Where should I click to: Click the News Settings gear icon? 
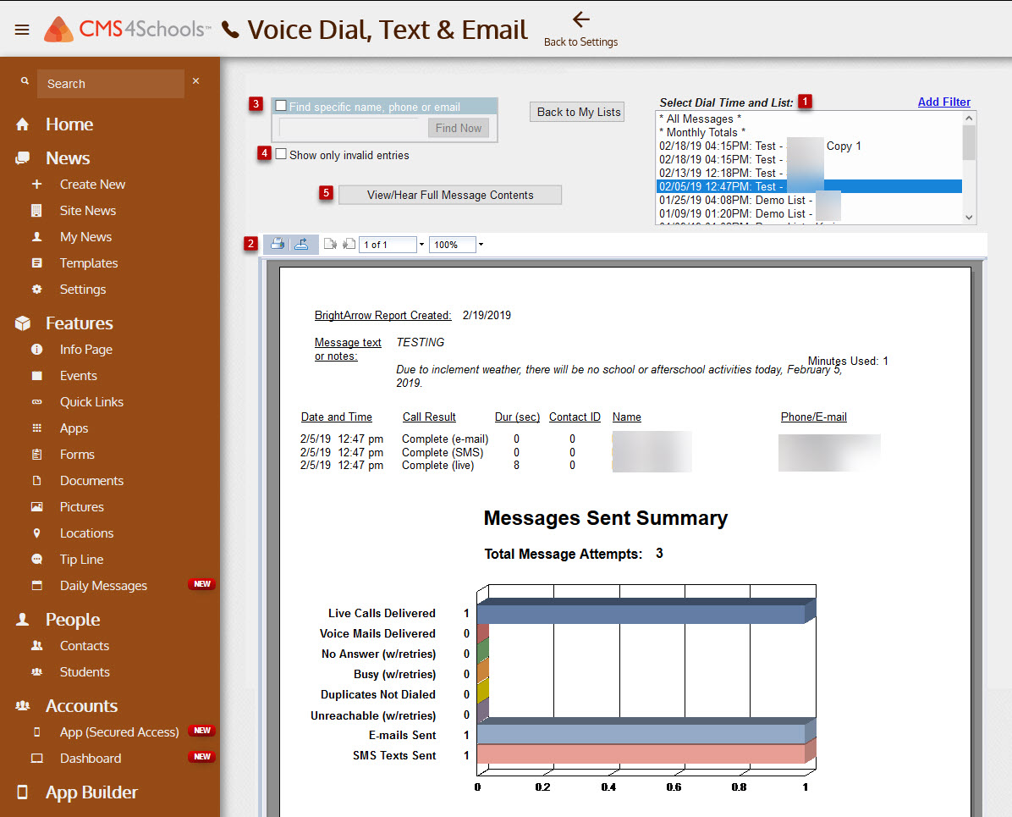tap(36, 290)
